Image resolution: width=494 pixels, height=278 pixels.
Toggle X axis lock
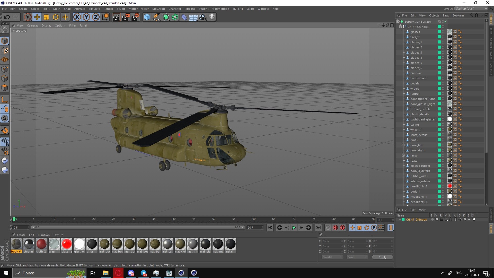pyautogui.click(x=77, y=17)
